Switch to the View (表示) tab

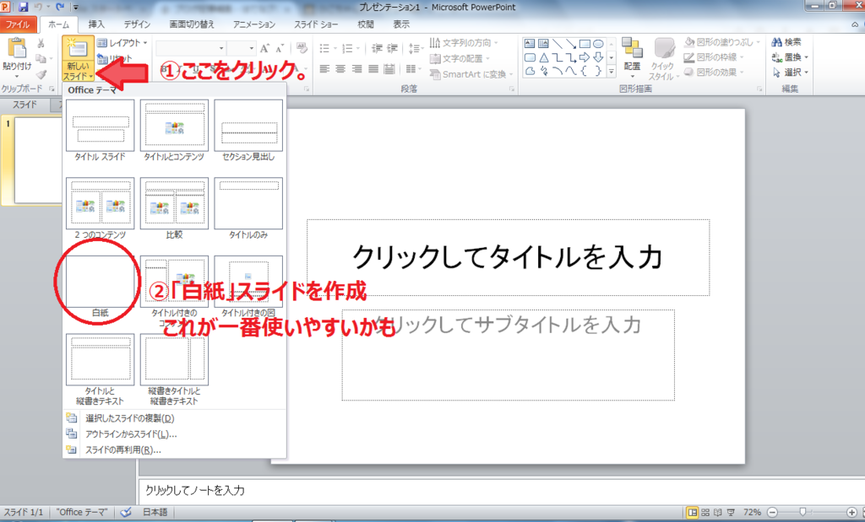coord(401,24)
